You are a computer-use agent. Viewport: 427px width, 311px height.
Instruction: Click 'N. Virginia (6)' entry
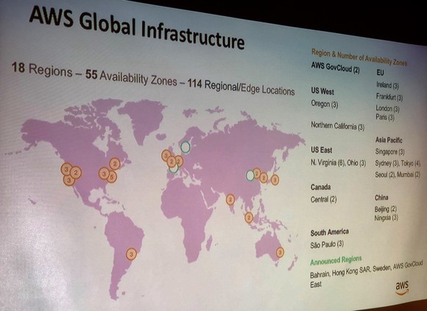pyautogui.click(x=328, y=163)
